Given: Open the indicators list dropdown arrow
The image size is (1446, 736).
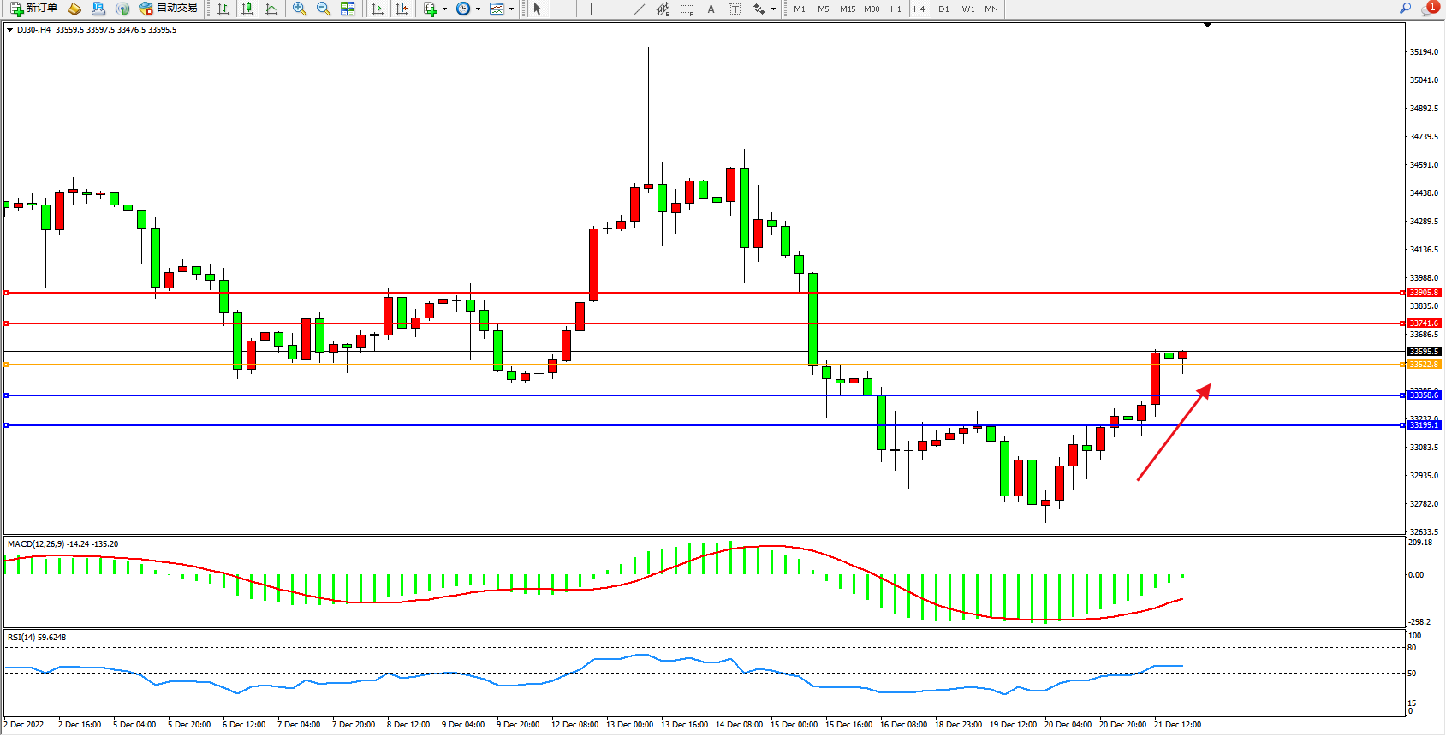Looking at the screenshot, I should (444, 9).
